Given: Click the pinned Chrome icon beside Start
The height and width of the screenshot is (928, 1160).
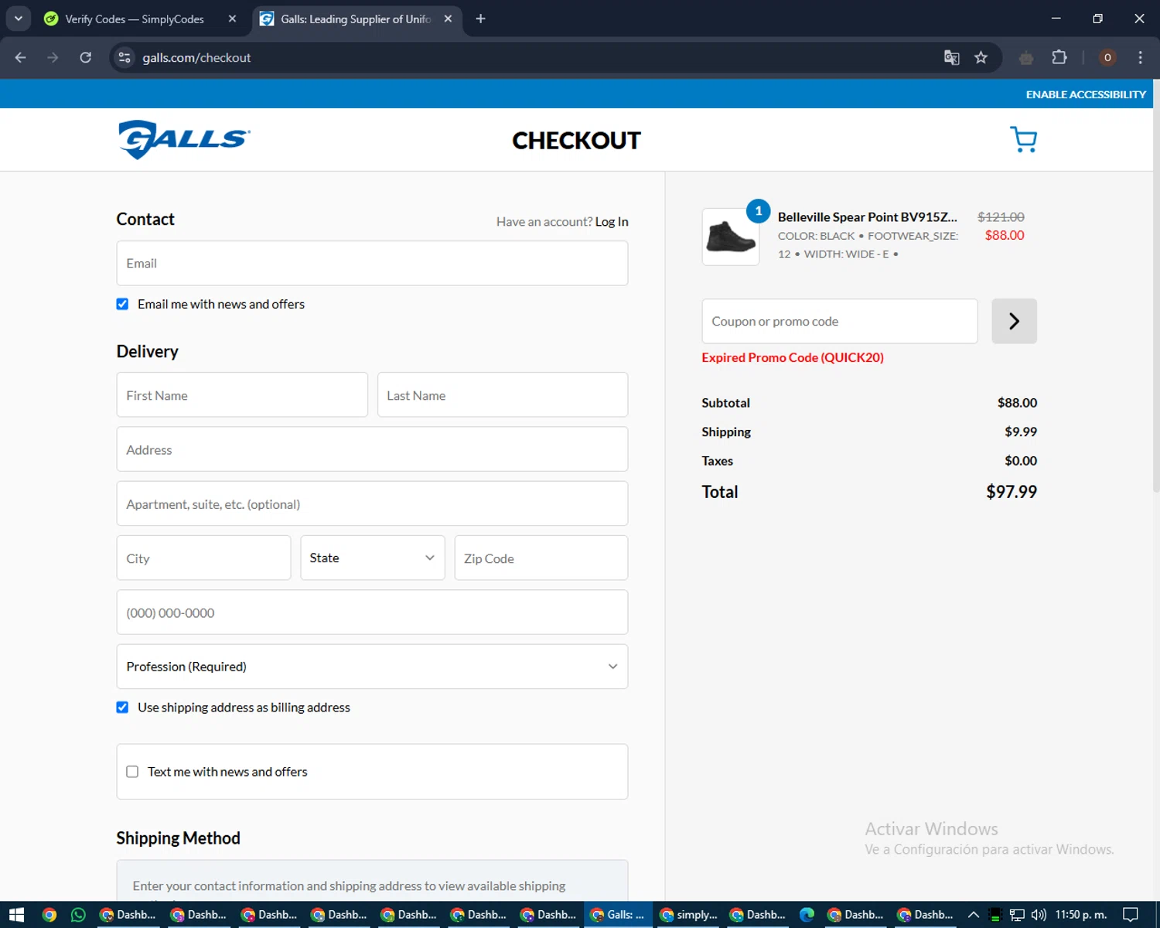Looking at the screenshot, I should (x=49, y=915).
